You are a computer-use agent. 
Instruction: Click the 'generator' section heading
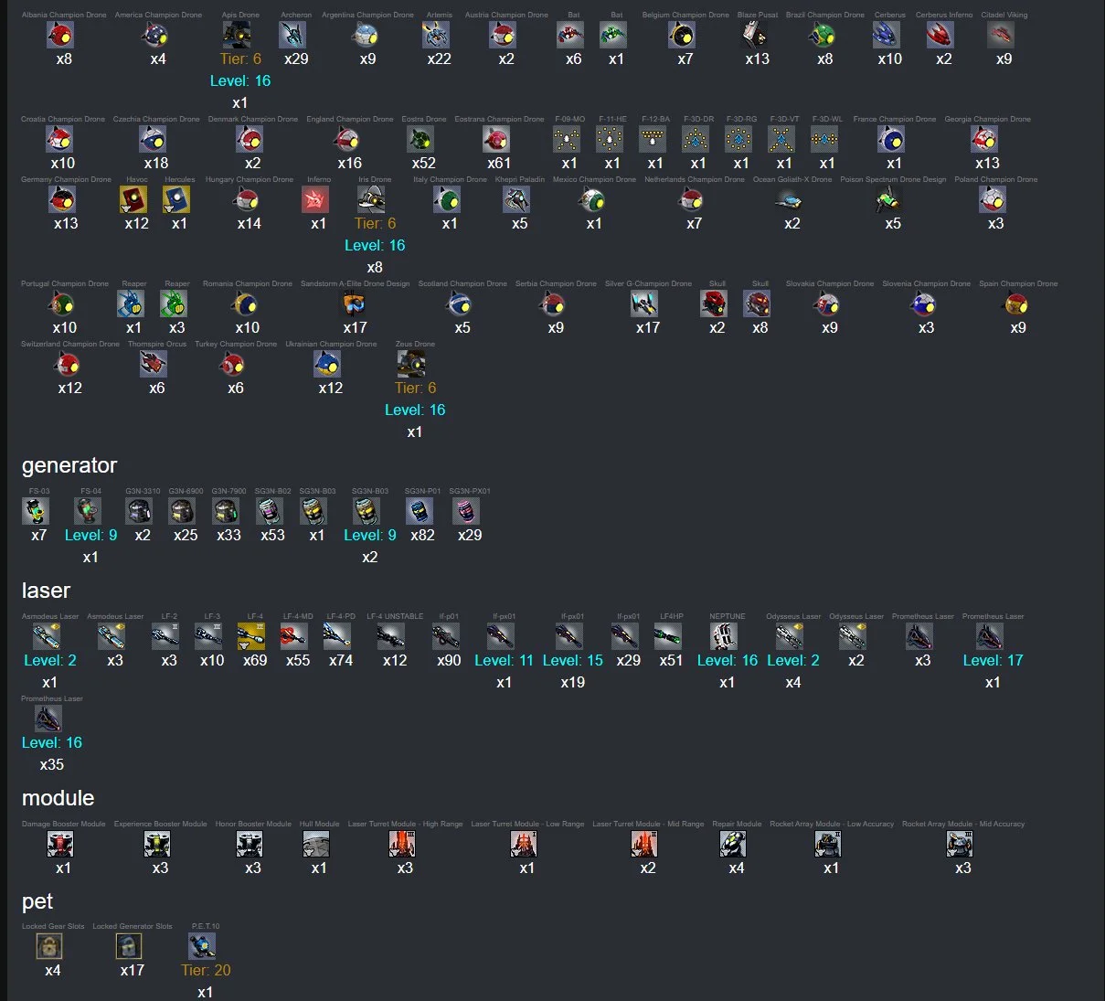click(69, 465)
